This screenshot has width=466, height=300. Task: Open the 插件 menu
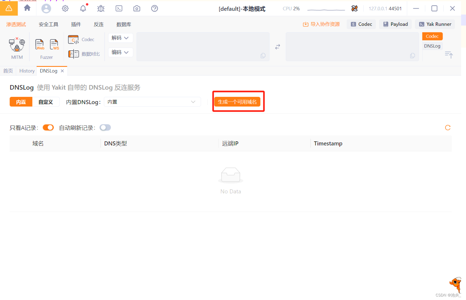pos(76,24)
